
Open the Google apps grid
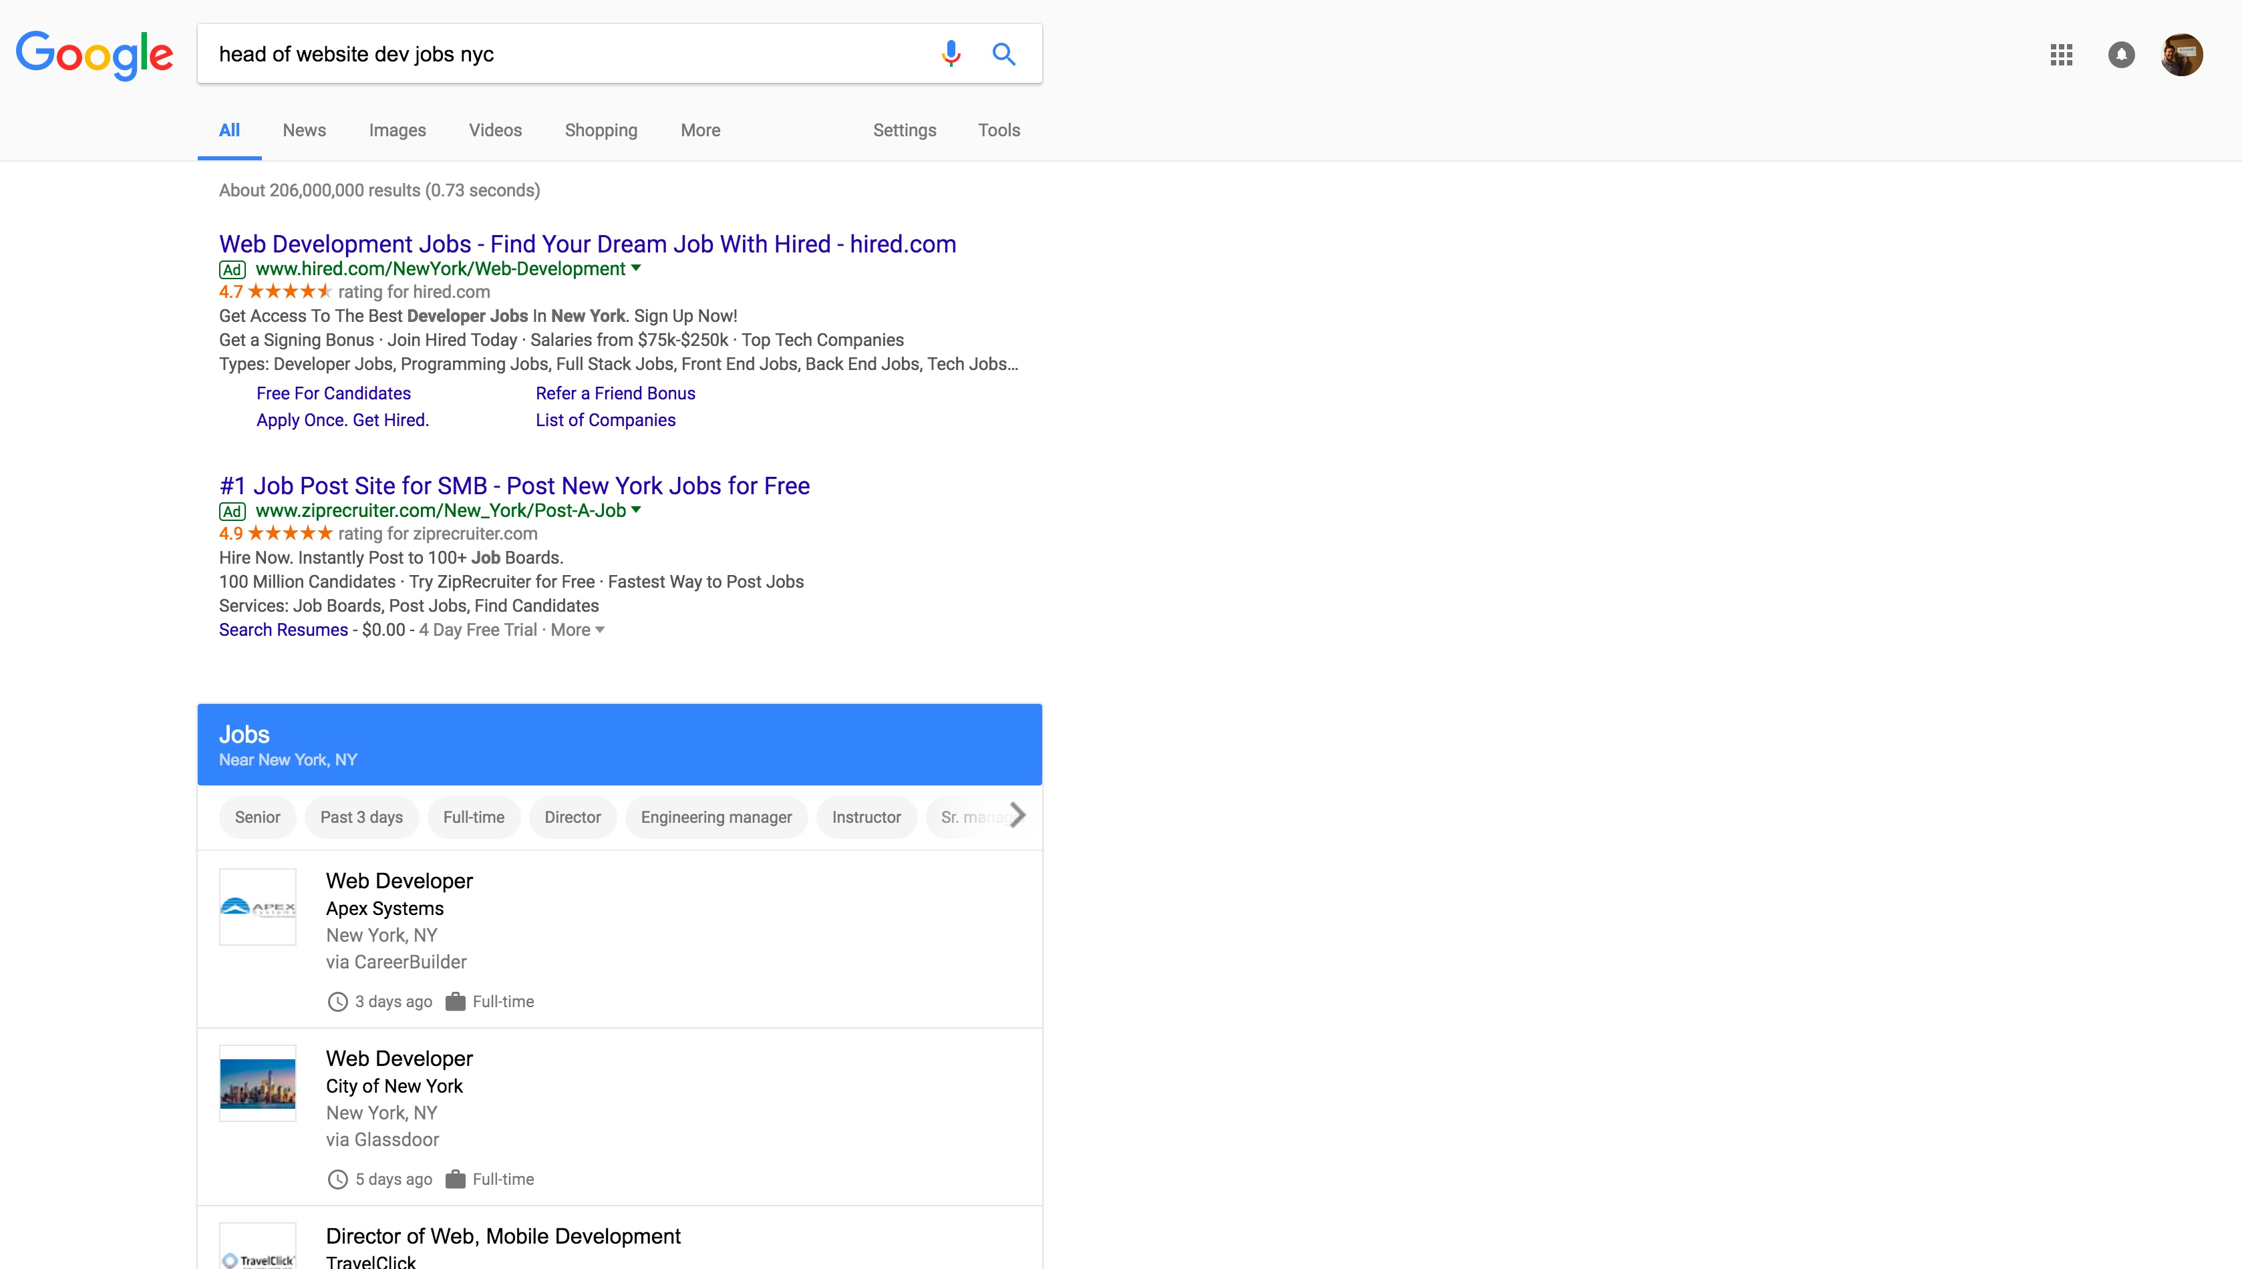coord(2062,55)
